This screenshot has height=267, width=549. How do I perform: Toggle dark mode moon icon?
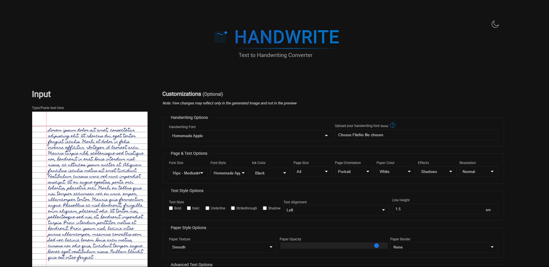495,24
